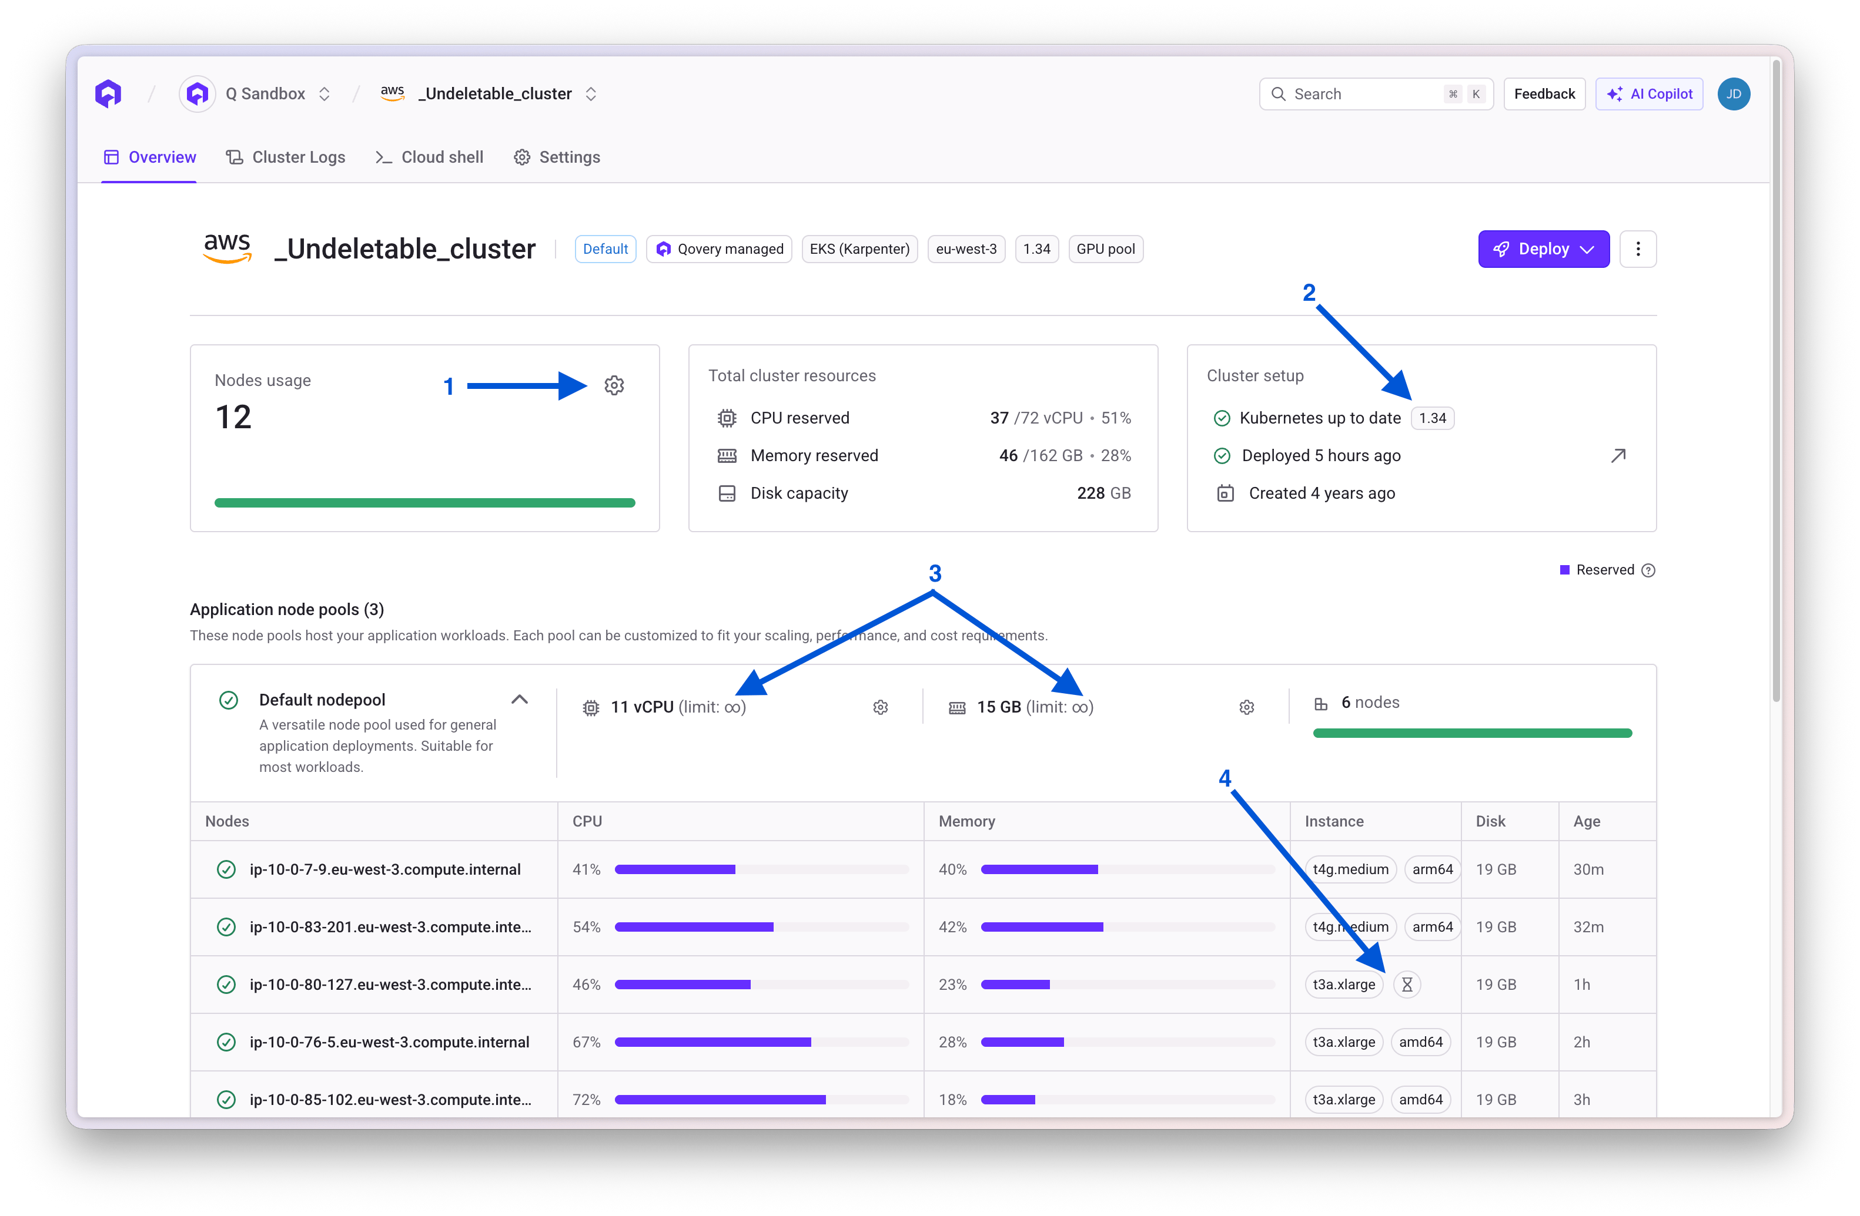Open the memory limit settings gear
This screenshot has width=1860, height=1216.
(x=1246, y=707)
